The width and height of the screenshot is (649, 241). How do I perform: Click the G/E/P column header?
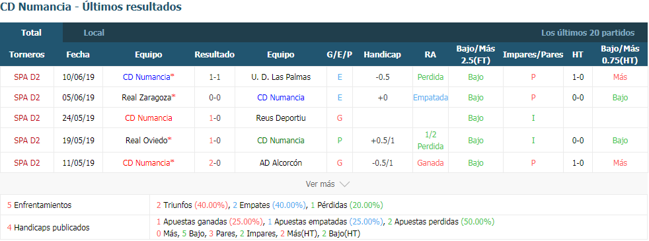pos(340,55)
